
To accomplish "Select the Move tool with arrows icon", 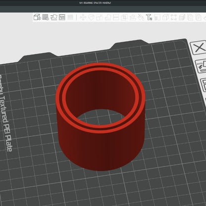I will pyautogui.click(x=83, y=17).
